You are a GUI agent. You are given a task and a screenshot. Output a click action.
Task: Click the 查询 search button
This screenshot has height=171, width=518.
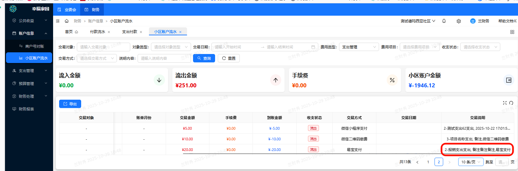pos(203,58)
